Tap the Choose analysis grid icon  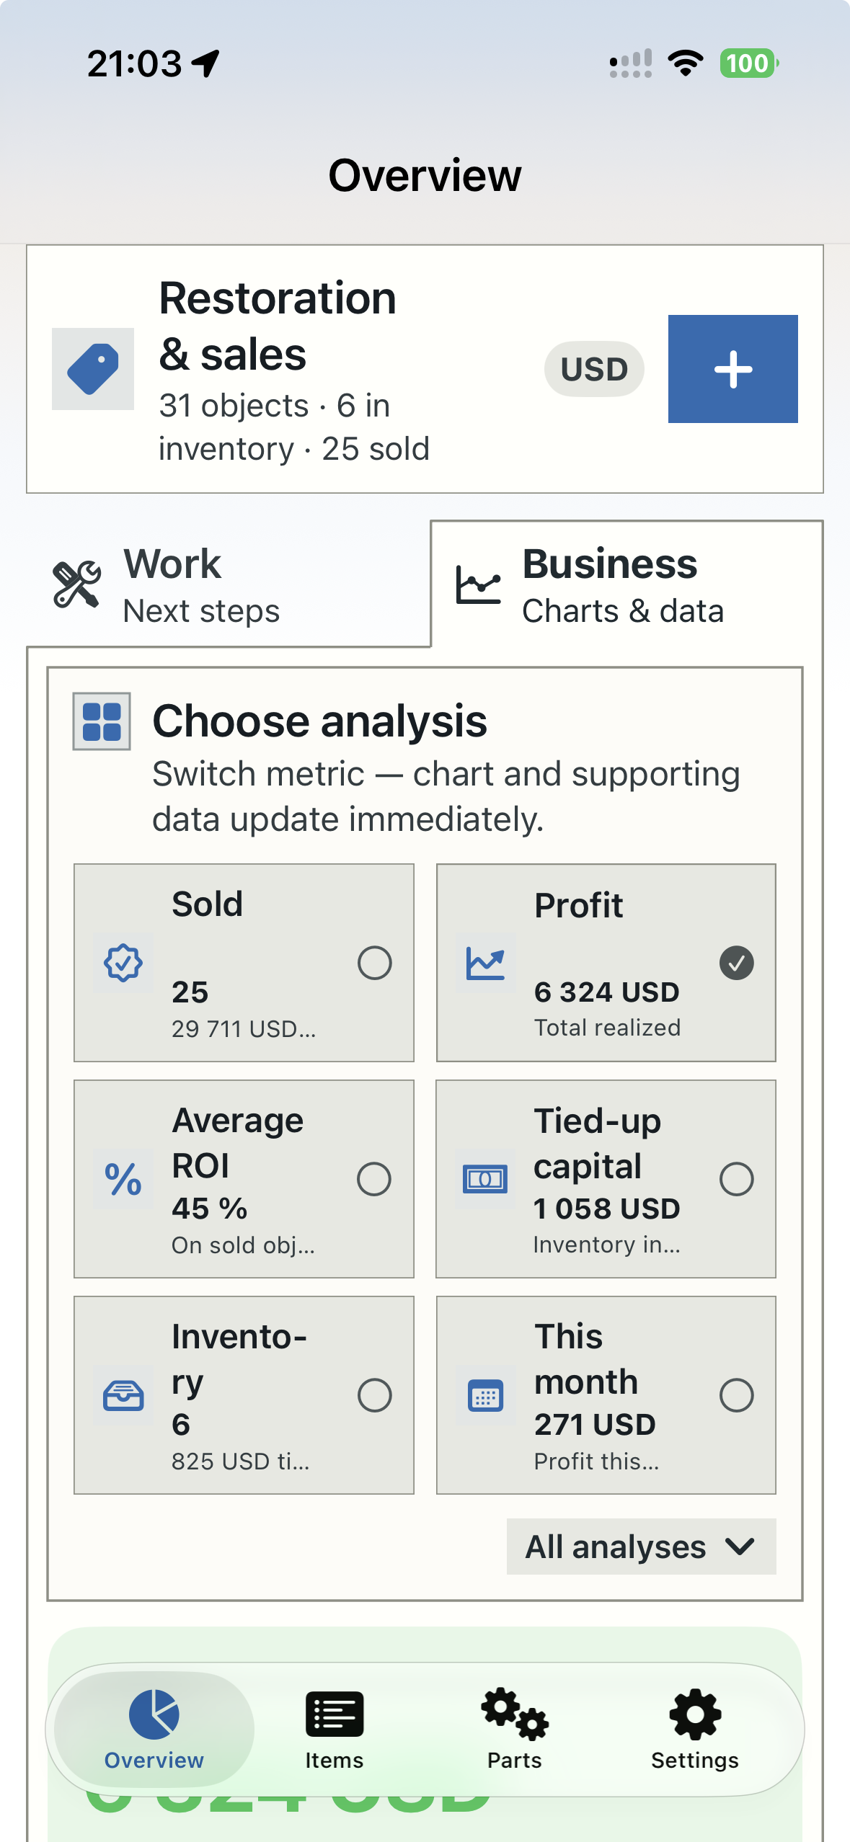(102, 721)
